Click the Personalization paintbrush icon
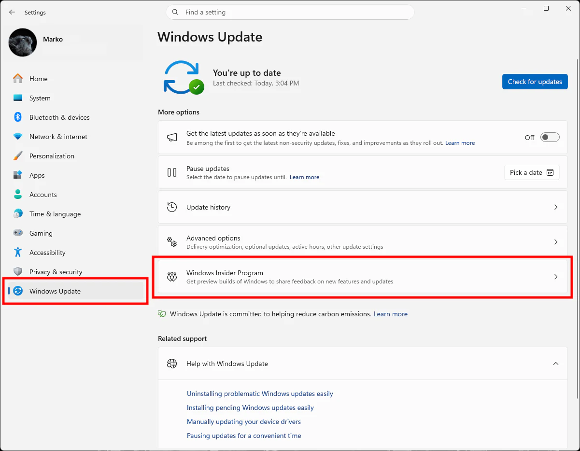The image size is (580, 451). [18, 156]
